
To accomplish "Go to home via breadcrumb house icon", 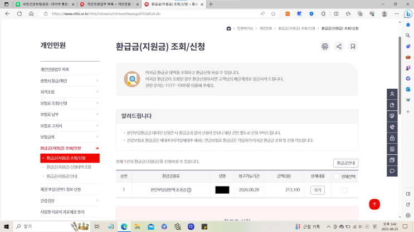I will click(x=228, y=28).
